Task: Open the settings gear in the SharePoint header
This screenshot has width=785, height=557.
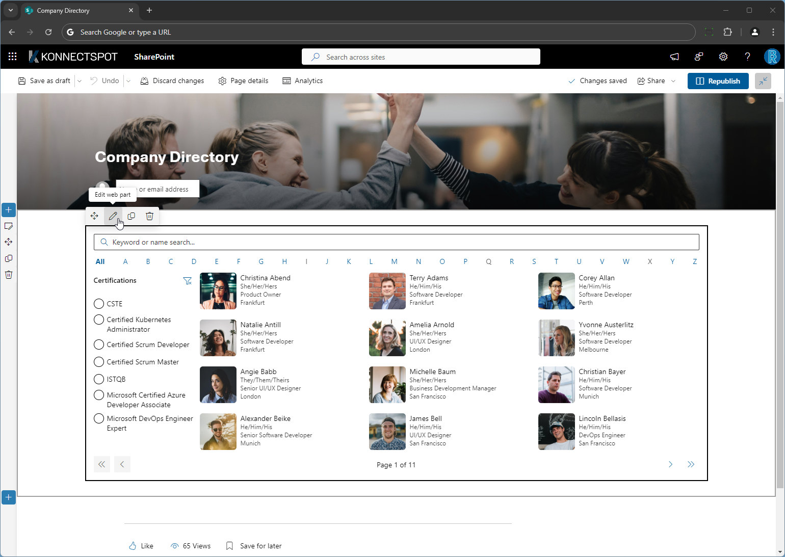Action: pyautogui.click(x=723, y=57)
